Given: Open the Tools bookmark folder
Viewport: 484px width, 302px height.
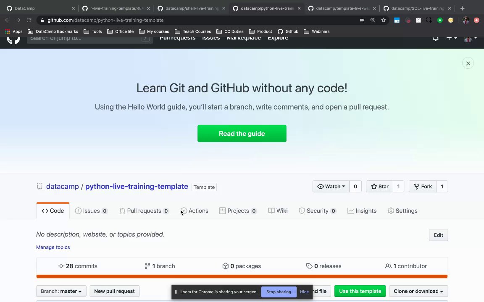Looking at the screenshot, I should 92,31.
